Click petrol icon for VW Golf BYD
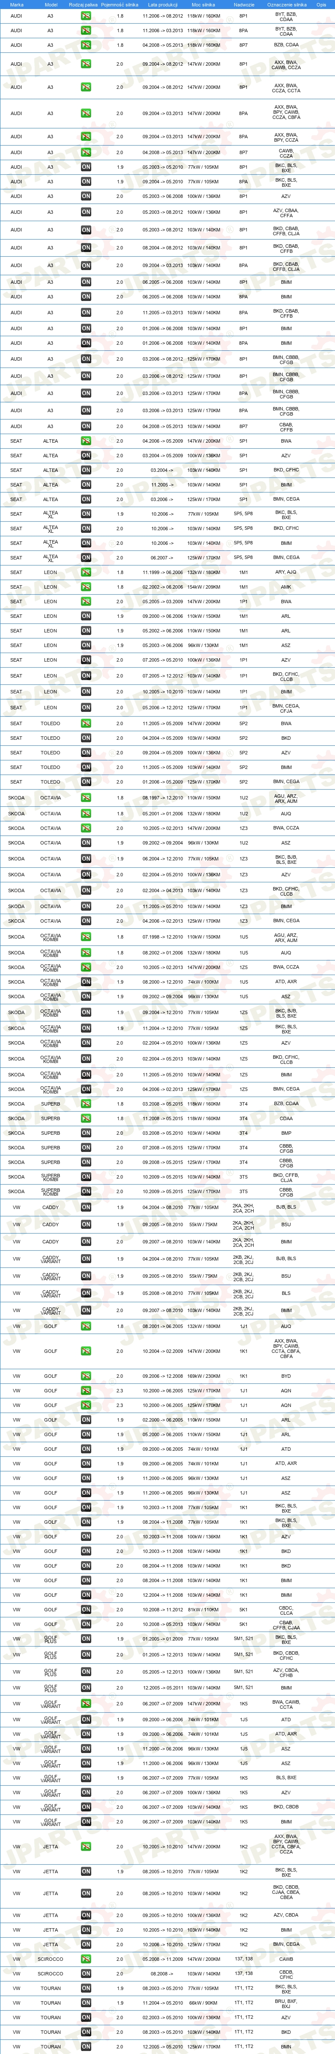The width and height of the screenshot is (335, 2054). (x=86, y=1376)
